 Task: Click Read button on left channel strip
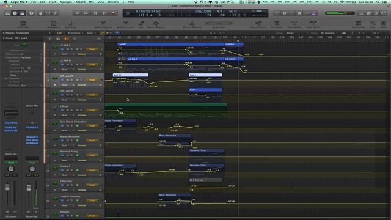click(11, 163)
